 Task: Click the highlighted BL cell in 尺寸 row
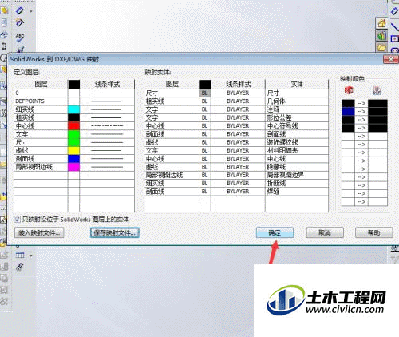[x=205, y=93]
